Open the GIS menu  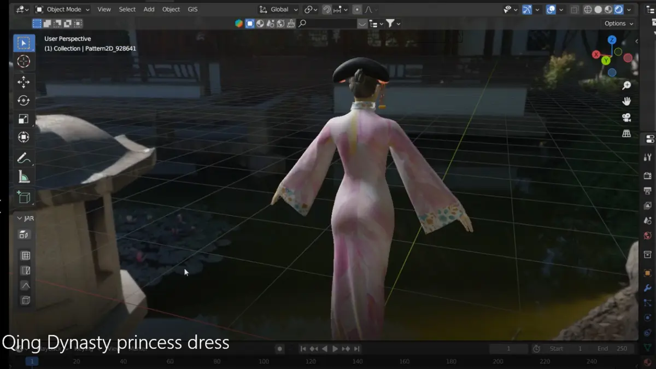[192, 9]
